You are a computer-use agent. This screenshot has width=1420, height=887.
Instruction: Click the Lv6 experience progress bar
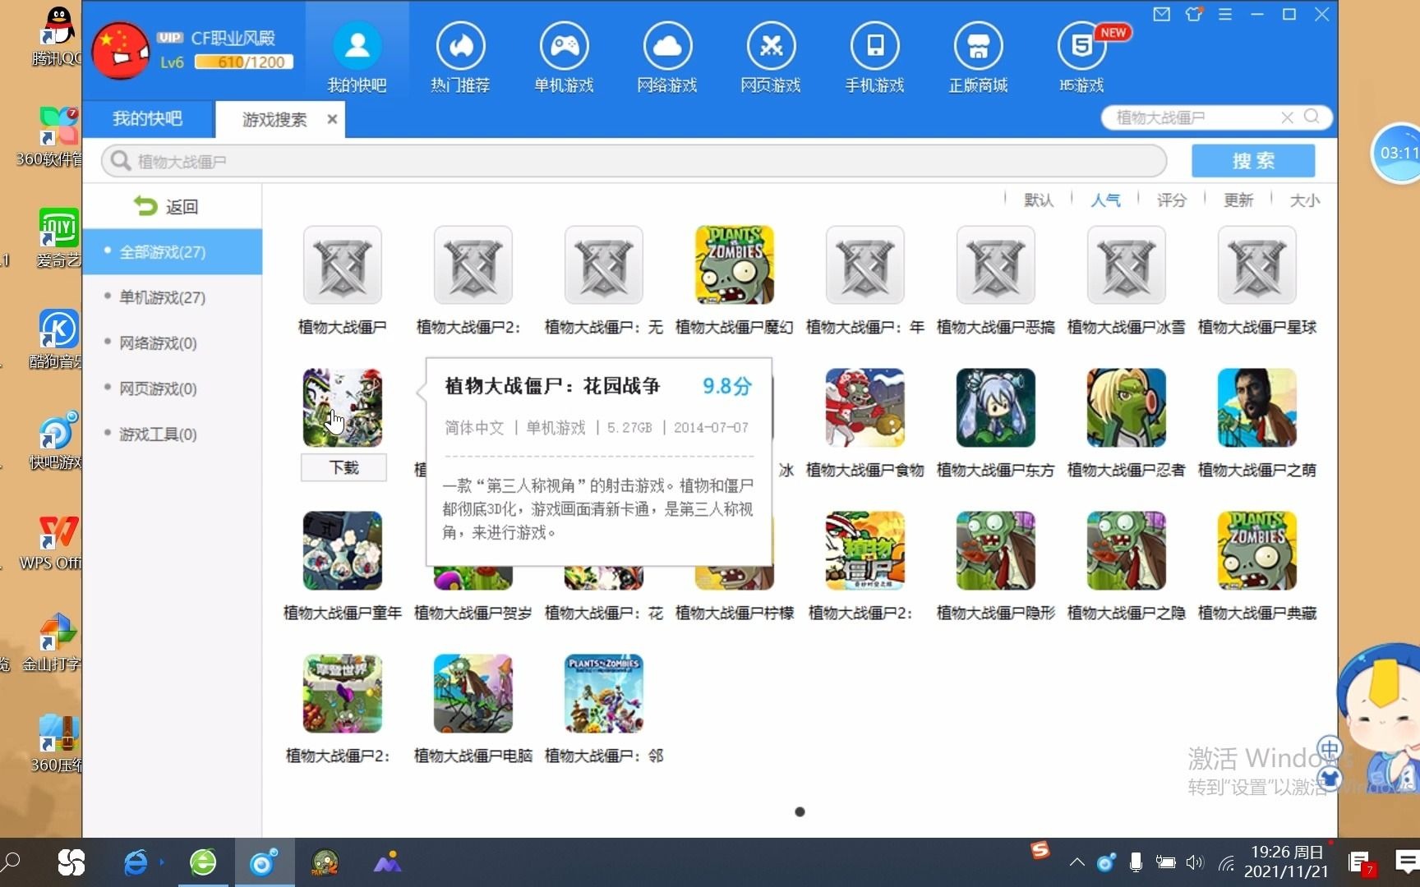point(243,62)
